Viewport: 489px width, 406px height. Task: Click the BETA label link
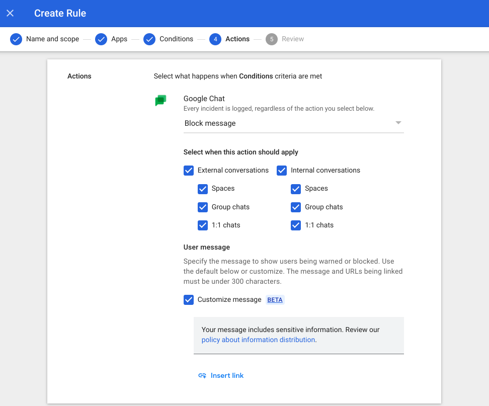[275, 300]
